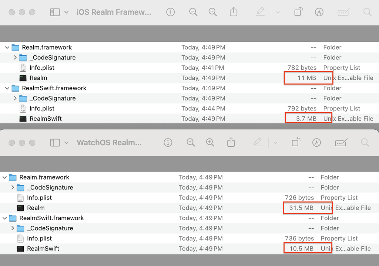This screenshot has height=266, width=379.
Task: Click the WatchOS Realm window title bar
Action: [109, 142]
